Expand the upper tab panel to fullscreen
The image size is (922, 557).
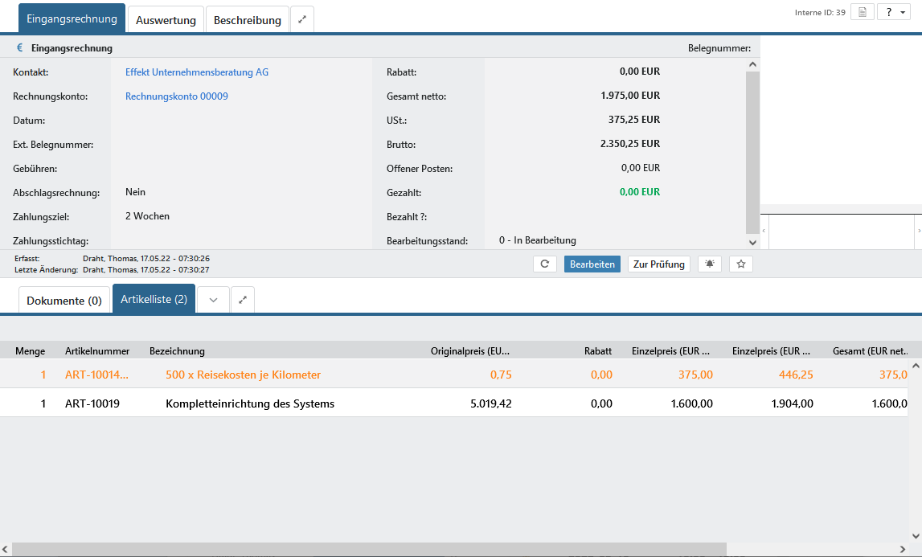tap(302, 20)
